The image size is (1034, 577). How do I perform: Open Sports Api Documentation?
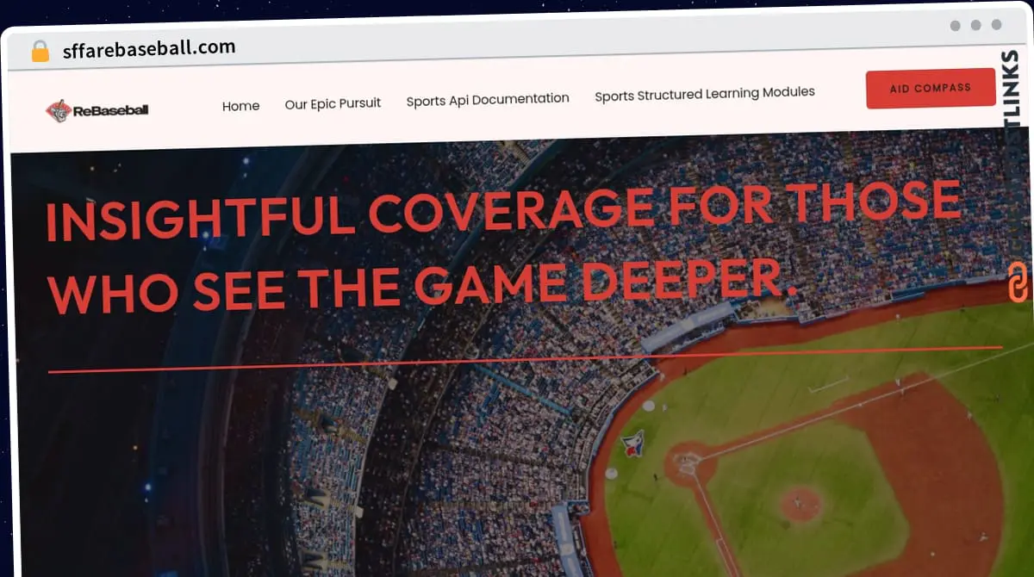click(488, 99)
